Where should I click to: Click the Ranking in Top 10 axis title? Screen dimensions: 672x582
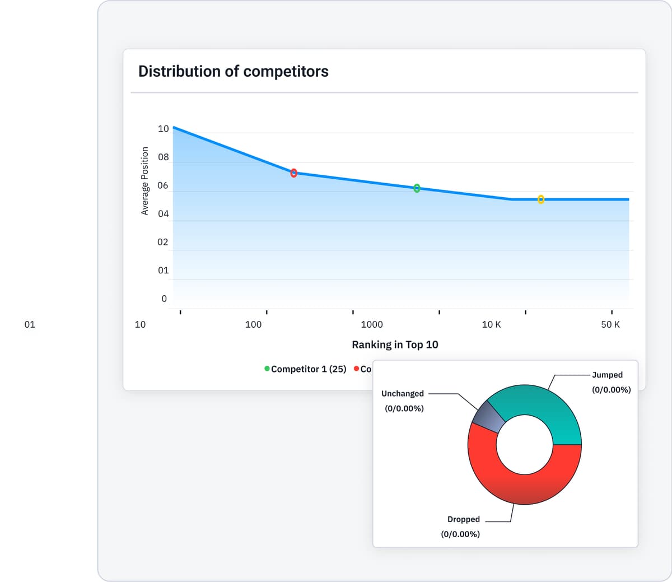[x=395, y=344]
